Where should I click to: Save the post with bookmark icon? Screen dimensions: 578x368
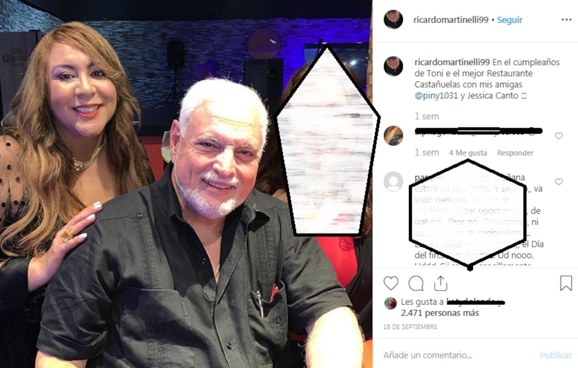pos(566,283)
